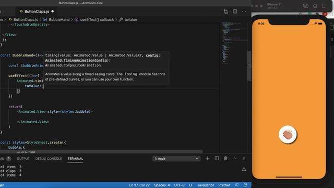Select the ButtonClaps.js editor tab
Image resolution: width=334 pixels, height=188 pixels.
point(37,11)
